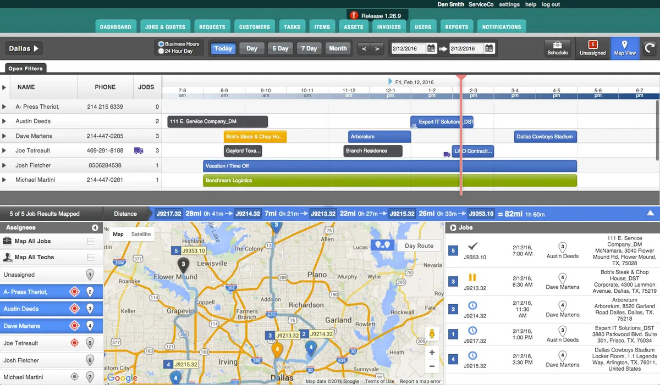Click the green Benchmark Logistics job bar

pyautogui.click(x=389, y=181)
